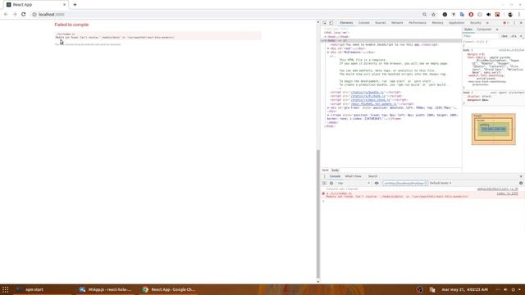Image resolution: width=525 pixels, height=295 pixels.
Task: Open the What's New drawer tab
Action: (x=353, y=176)
